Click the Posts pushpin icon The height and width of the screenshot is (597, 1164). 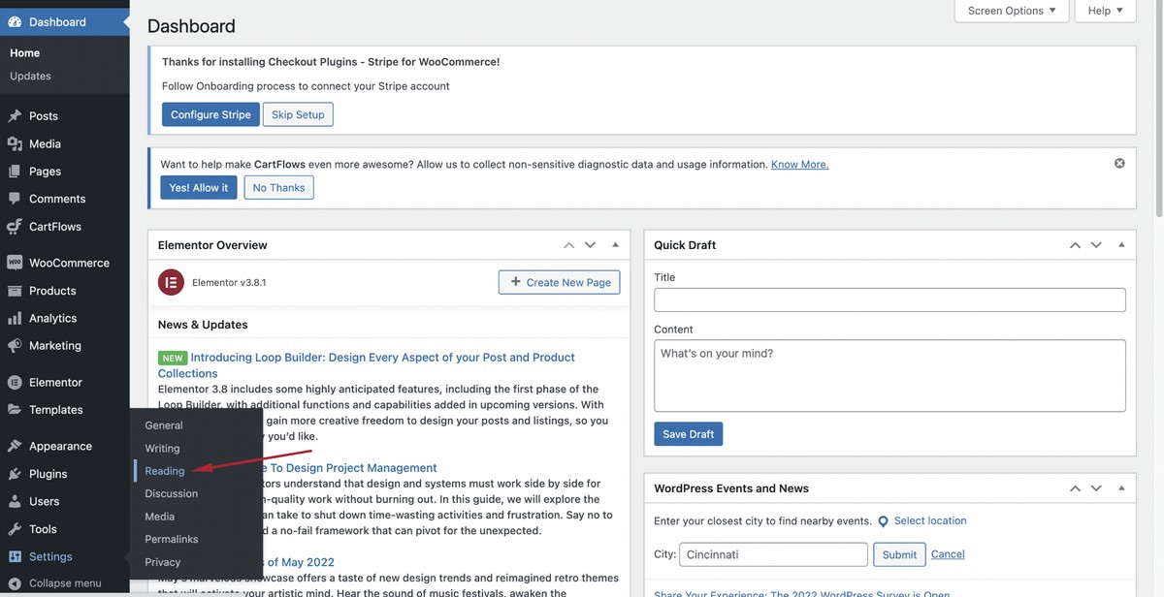[15, 115]
